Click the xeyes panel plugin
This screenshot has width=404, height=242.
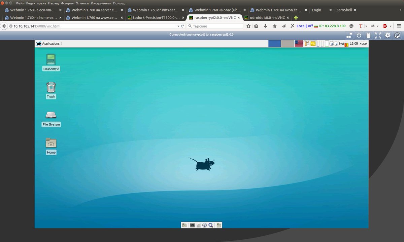coord(334,43)
